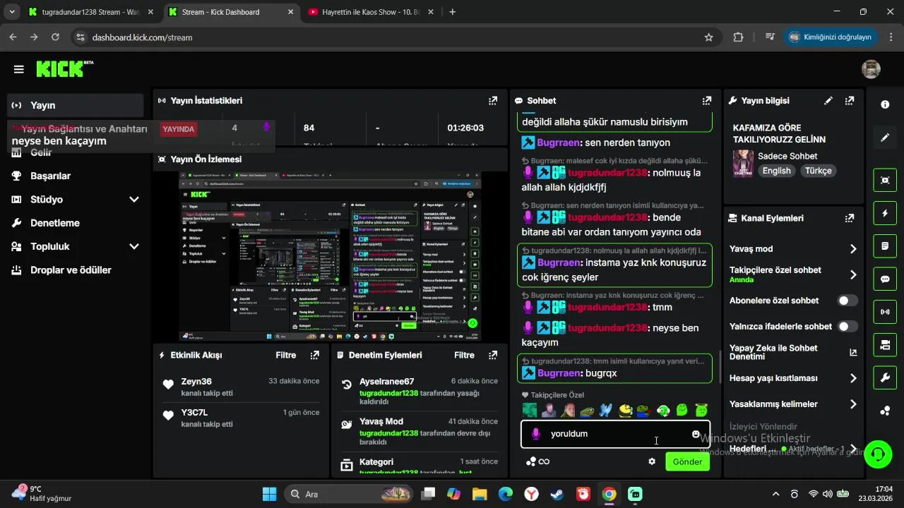Viewport: 904px width, 508px height.
Task: Toggle stream preview widget icon in right sidebar
Action: (x=885, y=179)
